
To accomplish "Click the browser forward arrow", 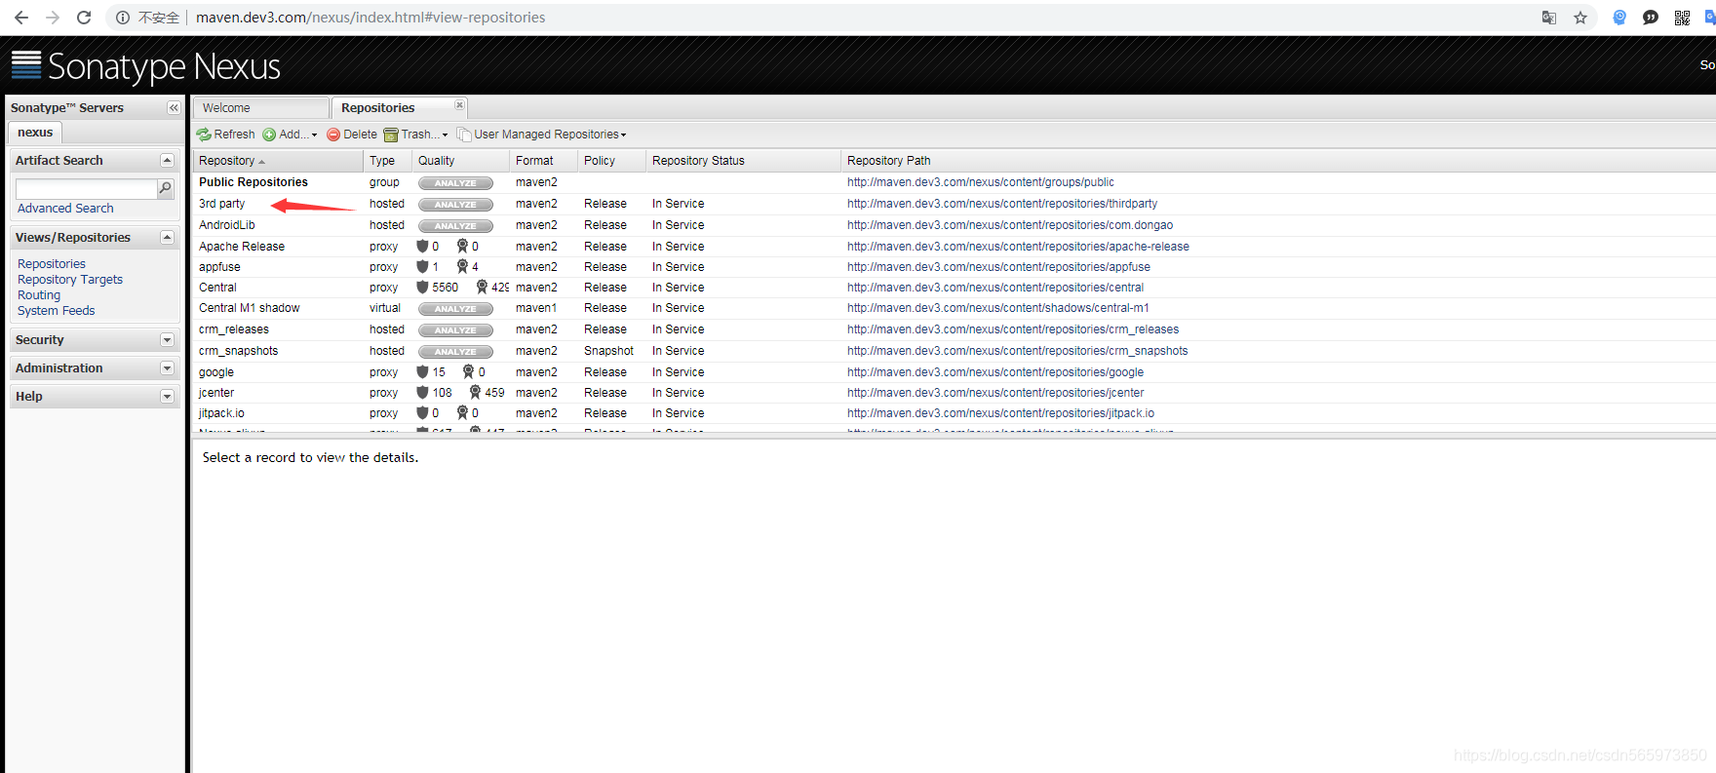I will [x=53, y=18].
